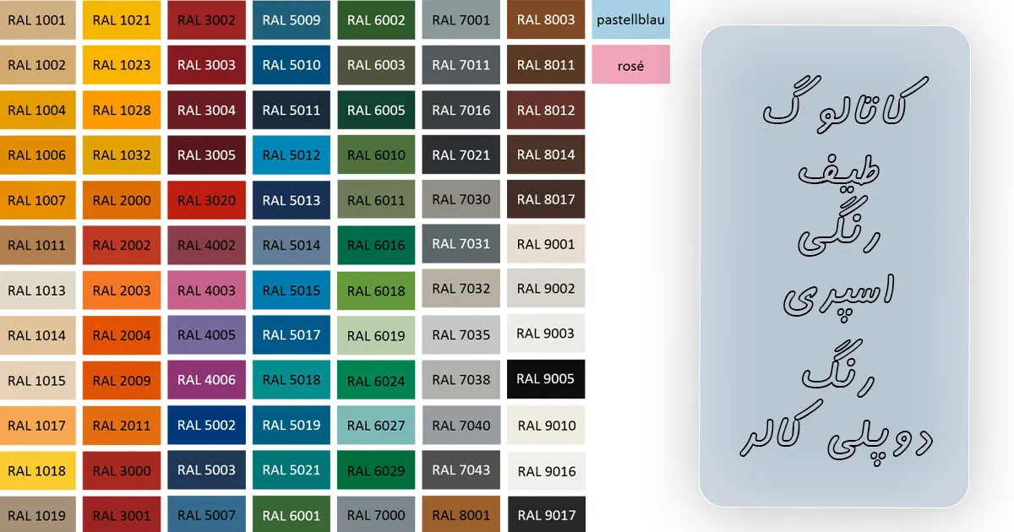Click the RAL 5014 swatch

click(292, 245)
